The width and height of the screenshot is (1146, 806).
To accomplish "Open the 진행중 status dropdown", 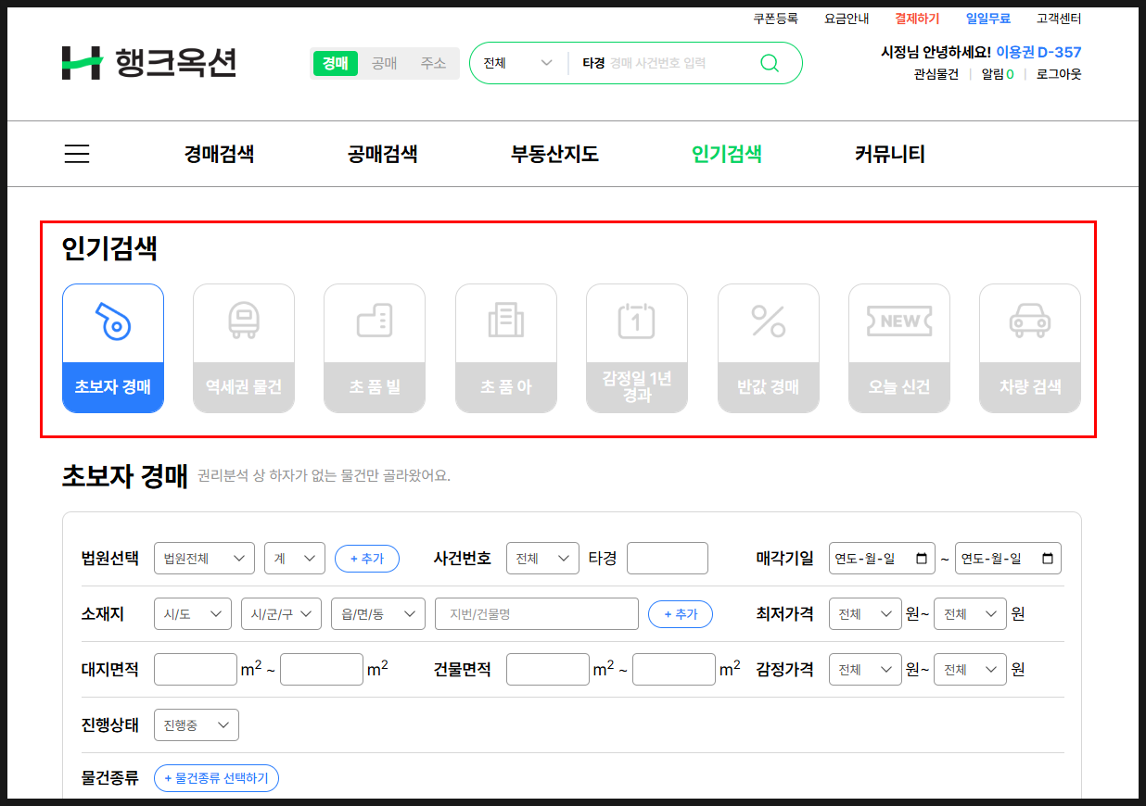I will 196,724.
